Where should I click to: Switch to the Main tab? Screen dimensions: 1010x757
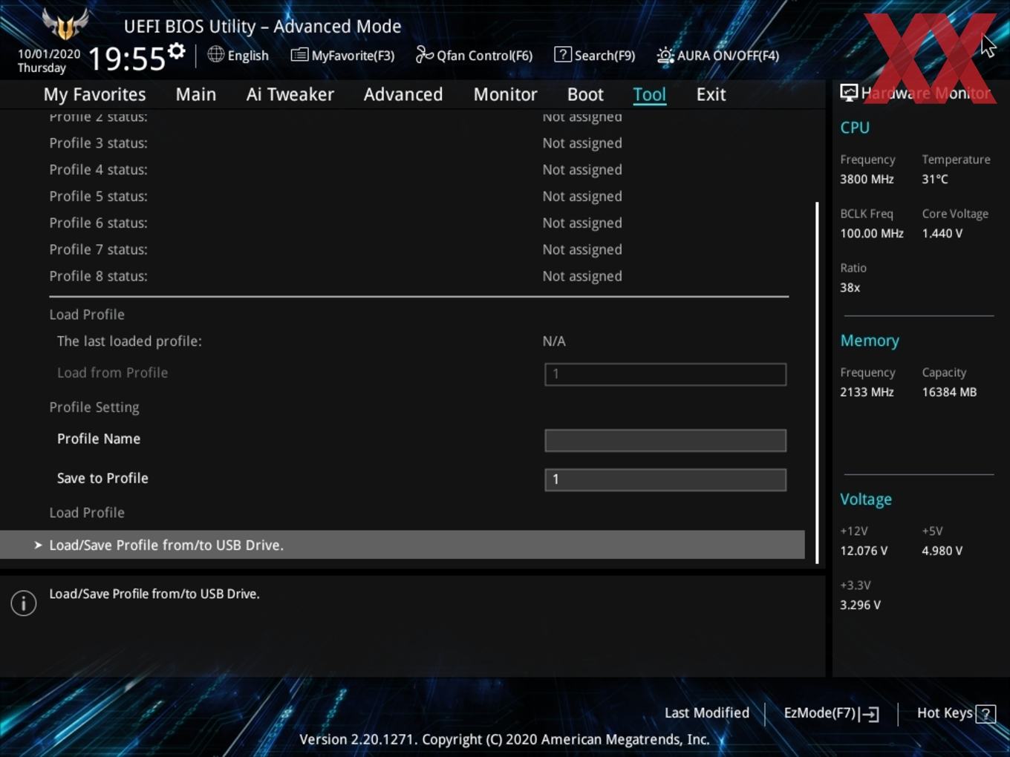[196, 94]
